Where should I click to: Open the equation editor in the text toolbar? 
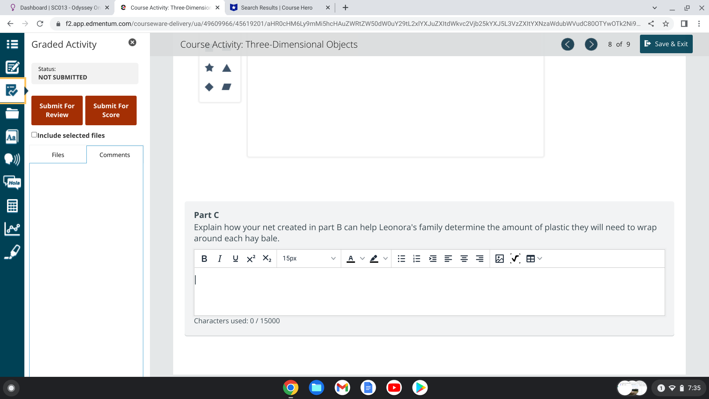[515, 259]
